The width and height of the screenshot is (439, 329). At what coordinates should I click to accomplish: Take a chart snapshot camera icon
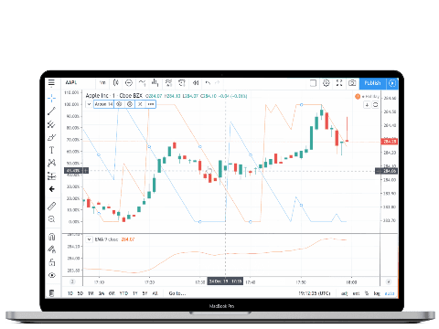(x=352, y=83)
